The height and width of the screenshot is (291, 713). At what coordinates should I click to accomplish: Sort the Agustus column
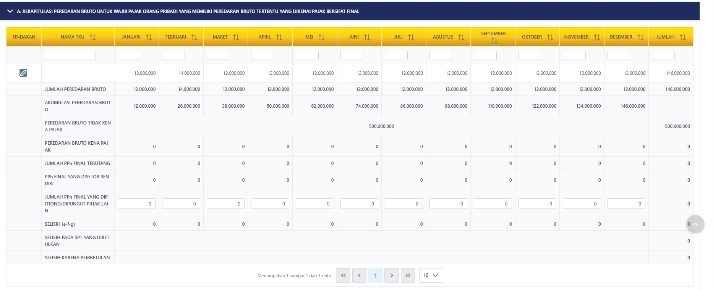coord(461,37)
